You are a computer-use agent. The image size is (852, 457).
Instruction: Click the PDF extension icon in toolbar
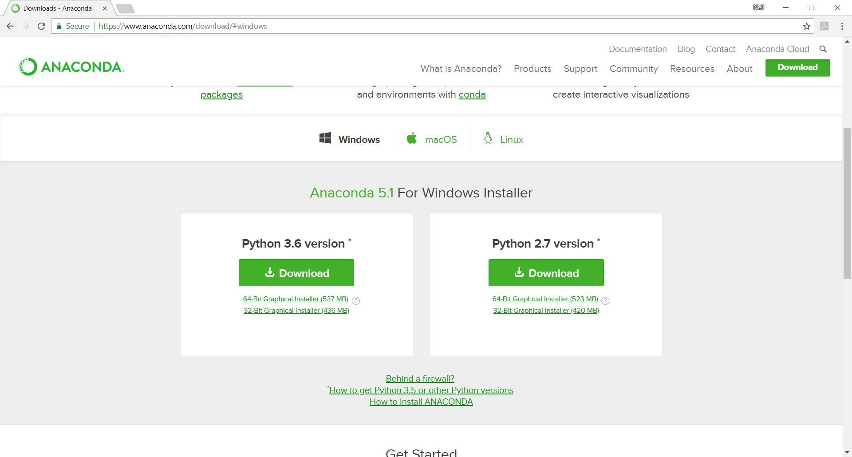824,26
